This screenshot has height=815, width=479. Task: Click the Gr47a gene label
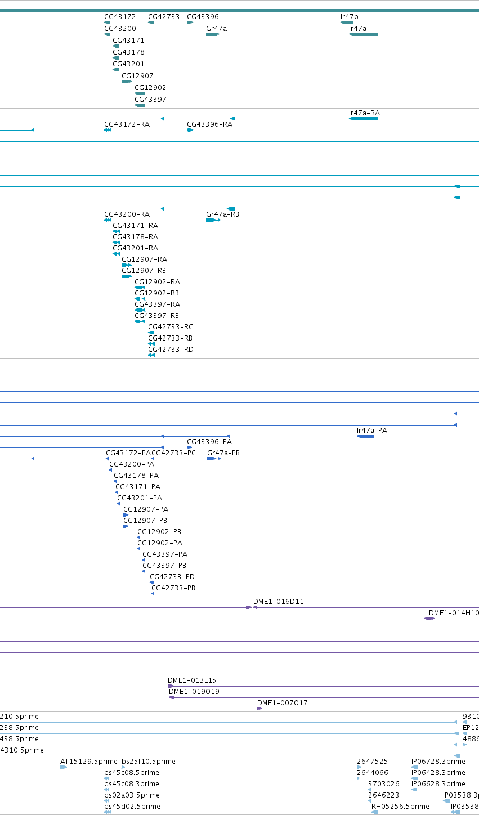click(x=217, y=29)
